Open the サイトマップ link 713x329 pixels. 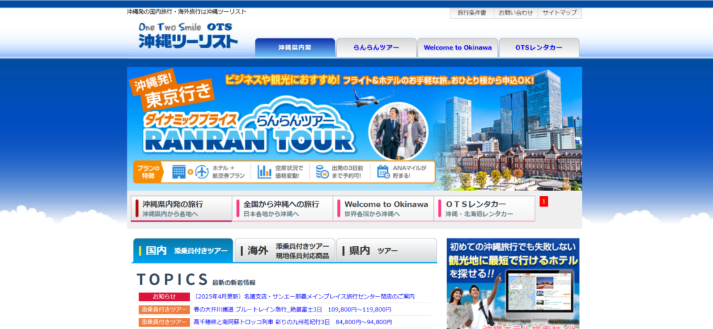click(559, 13)
